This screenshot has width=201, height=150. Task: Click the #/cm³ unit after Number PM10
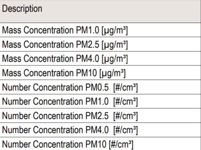[121, 145]
